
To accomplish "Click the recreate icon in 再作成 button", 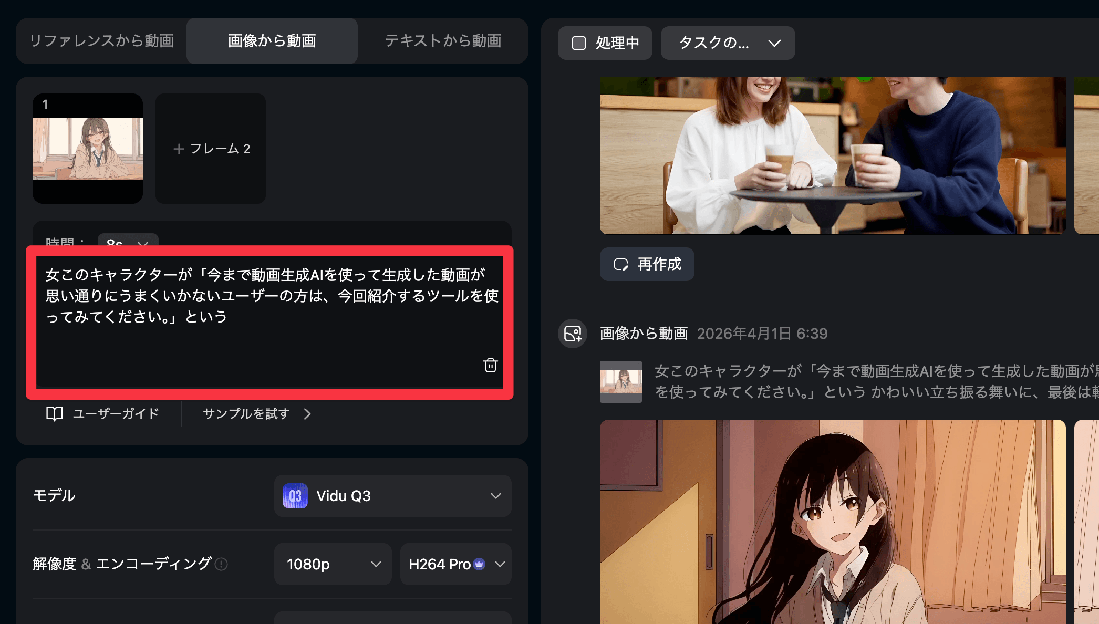I will point(621,264).
